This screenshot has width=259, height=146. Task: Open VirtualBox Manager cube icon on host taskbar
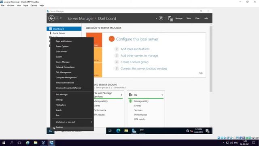tap(43, 143)
